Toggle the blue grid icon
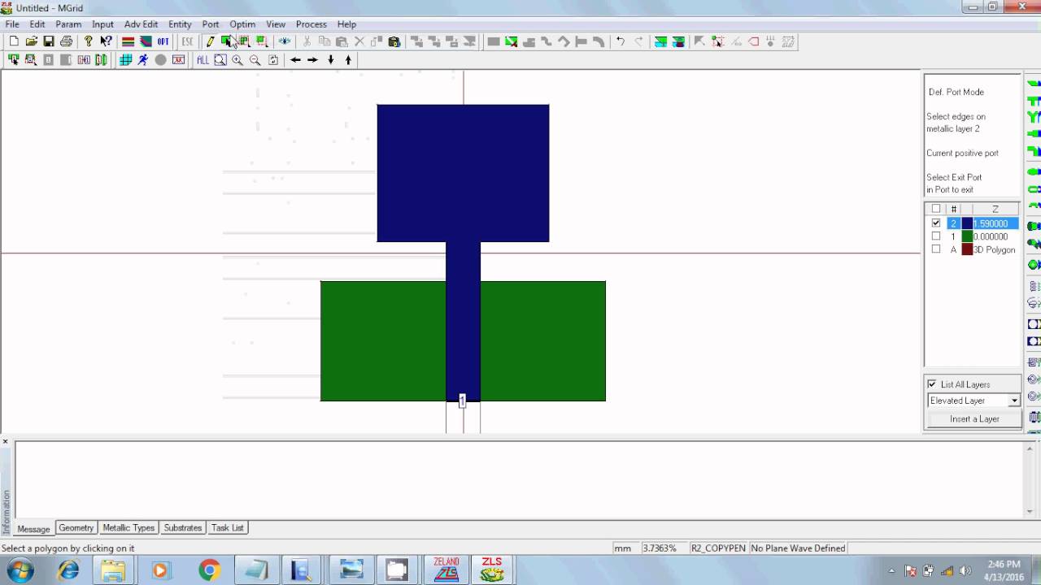Image resolution: width=1041 pixels, height=585 pixels. tap(125, 60)
